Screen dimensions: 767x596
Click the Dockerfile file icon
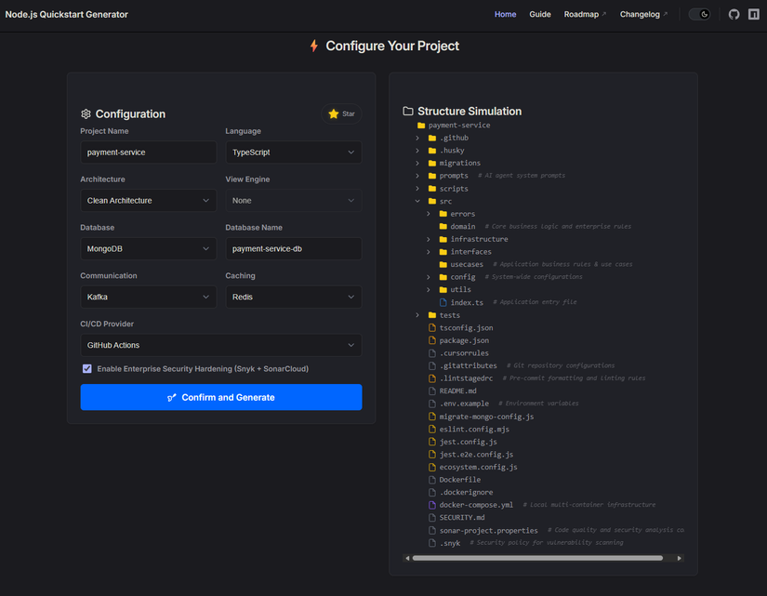[x=432, y=480]
